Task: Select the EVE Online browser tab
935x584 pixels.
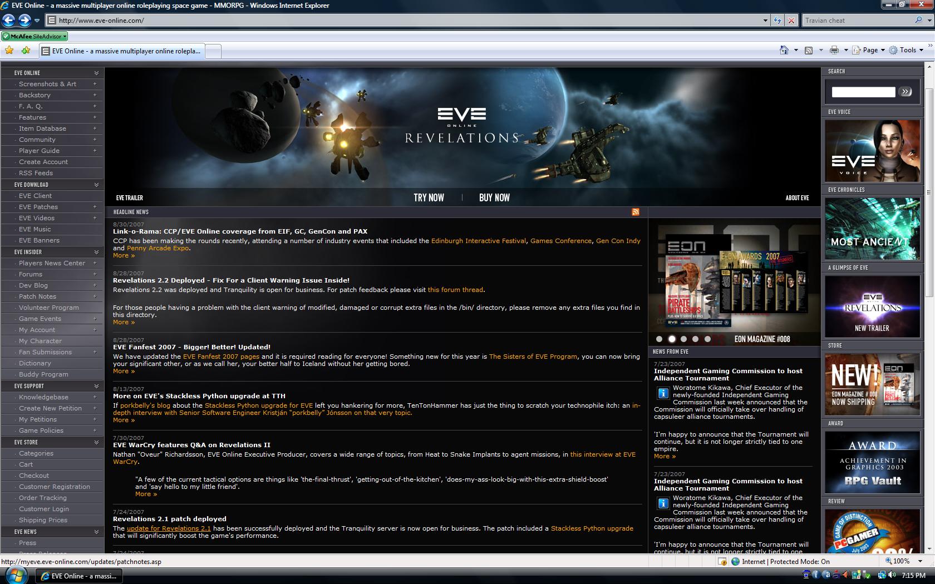Action: click(x=122, y=51)
